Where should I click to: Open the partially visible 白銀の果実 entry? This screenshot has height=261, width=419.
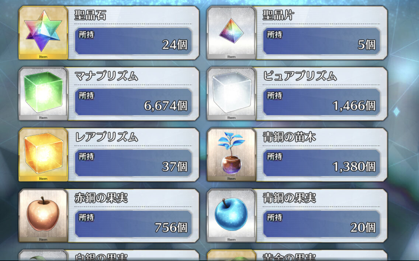tap(109, 255)
